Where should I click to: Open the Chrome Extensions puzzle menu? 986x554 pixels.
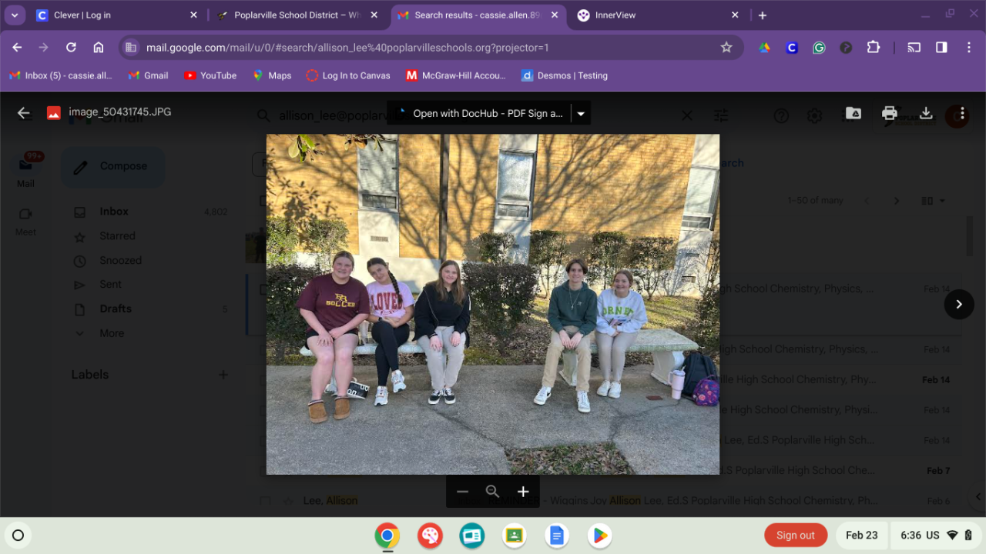[873, 48]
